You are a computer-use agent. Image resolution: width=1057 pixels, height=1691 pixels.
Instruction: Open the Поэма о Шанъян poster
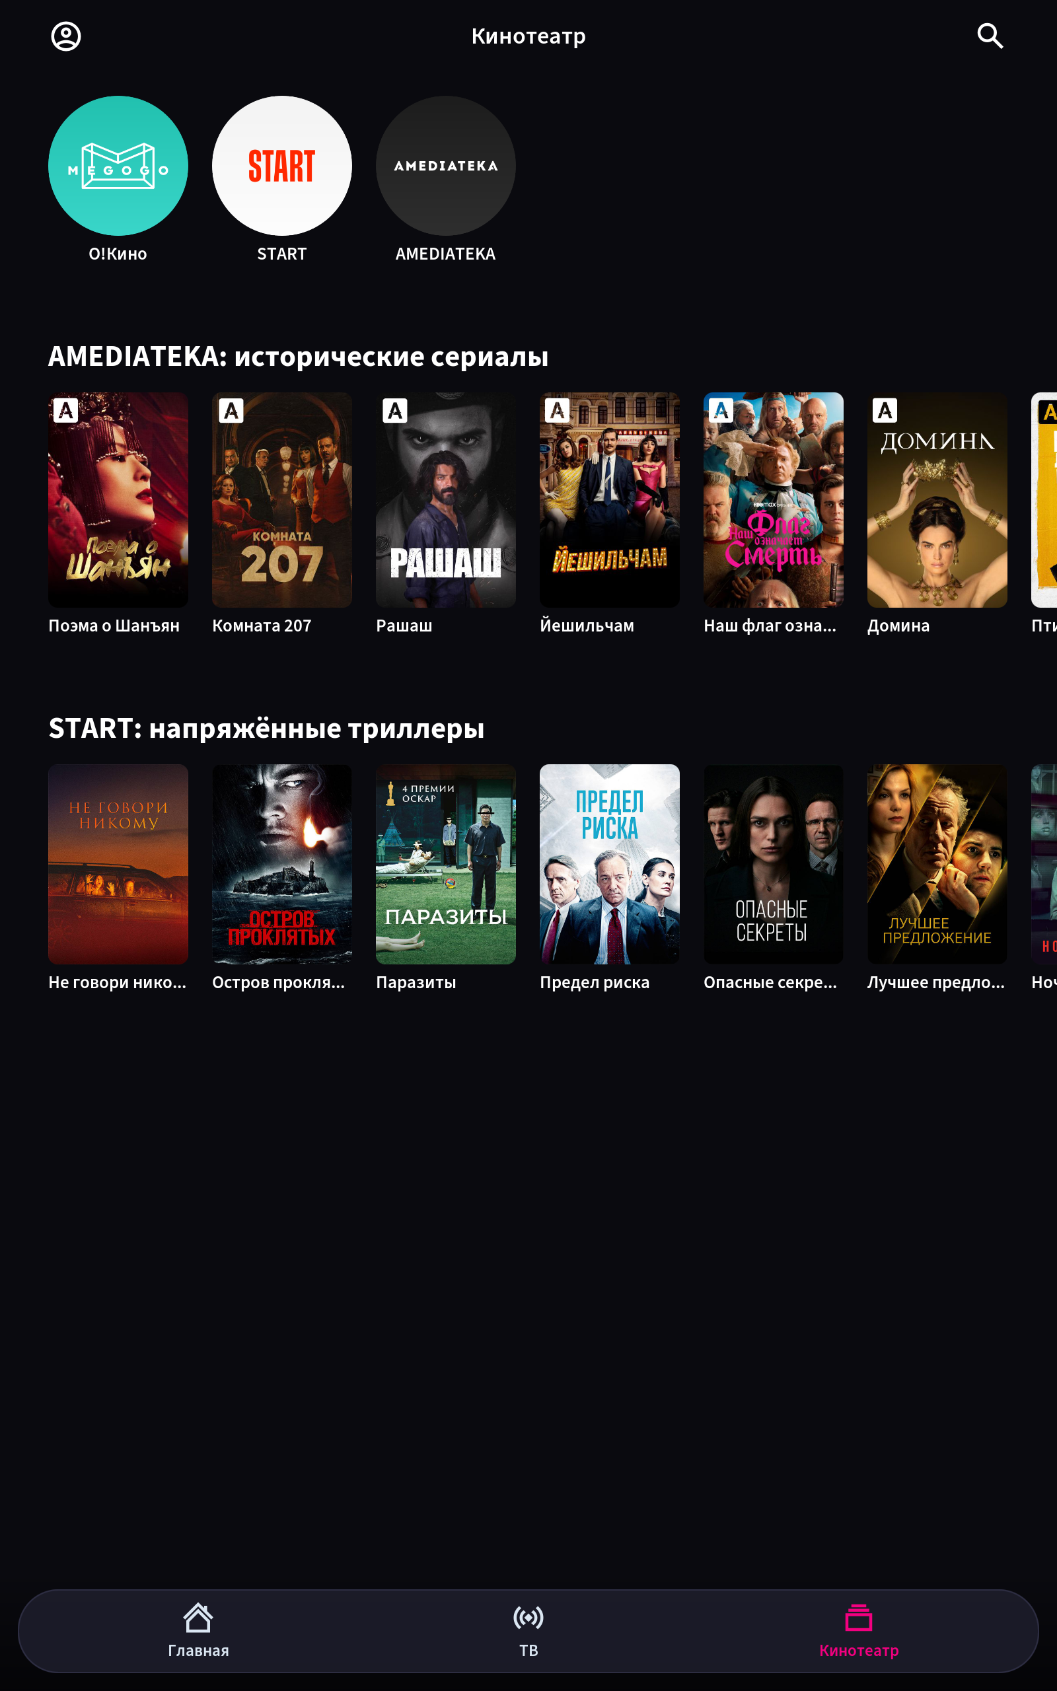(x=118, y=499)
